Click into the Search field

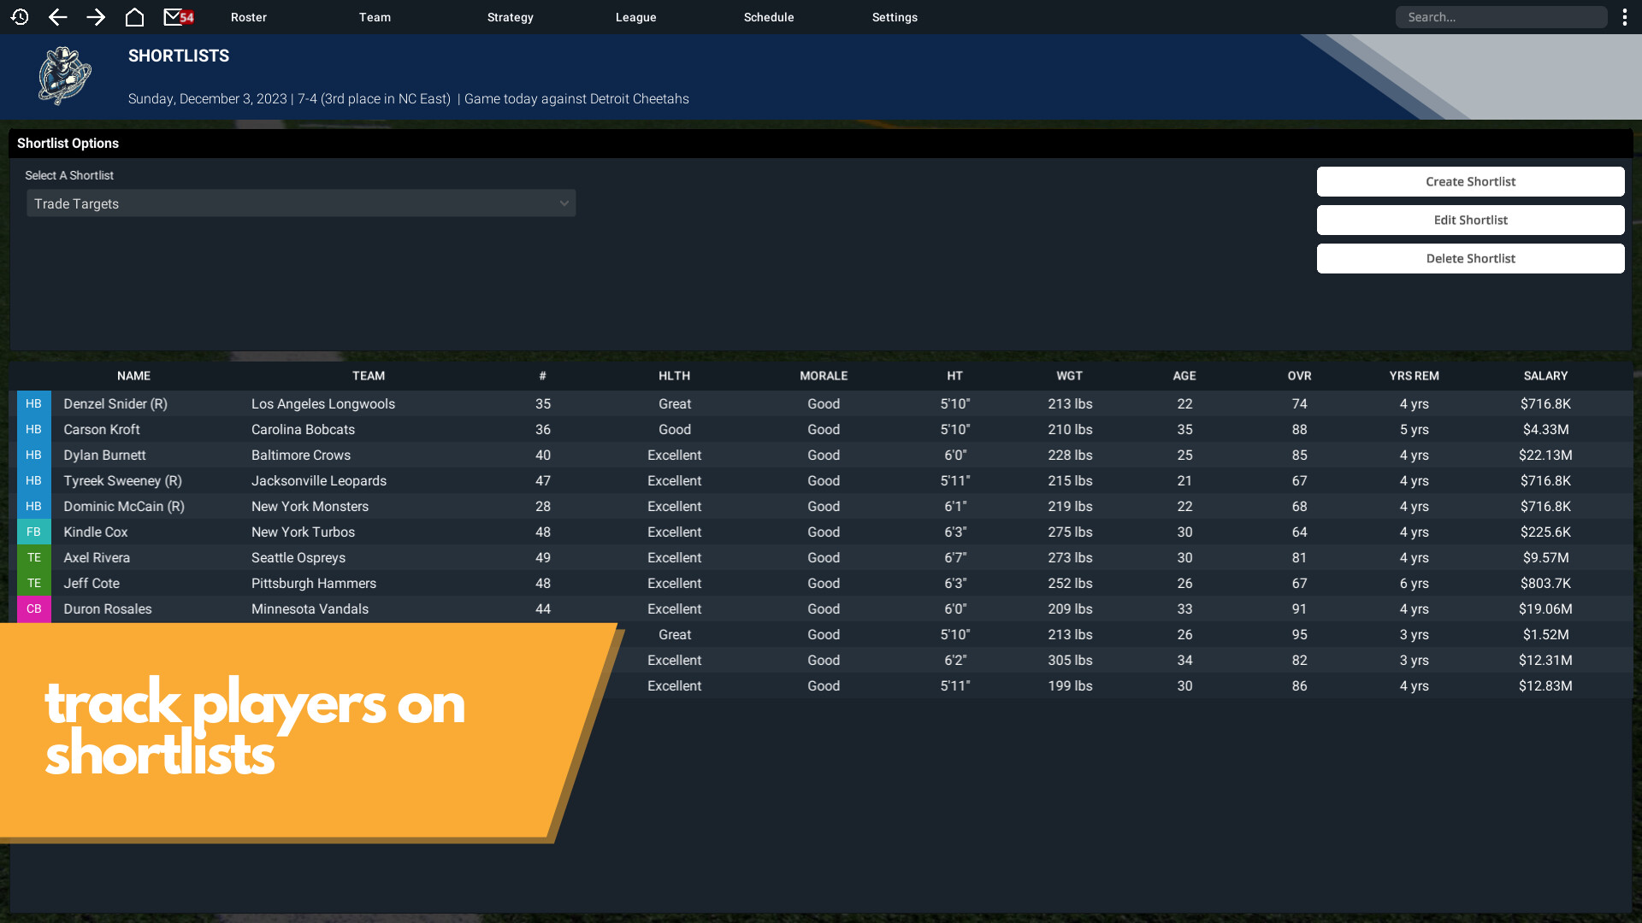click(1501, 17)
